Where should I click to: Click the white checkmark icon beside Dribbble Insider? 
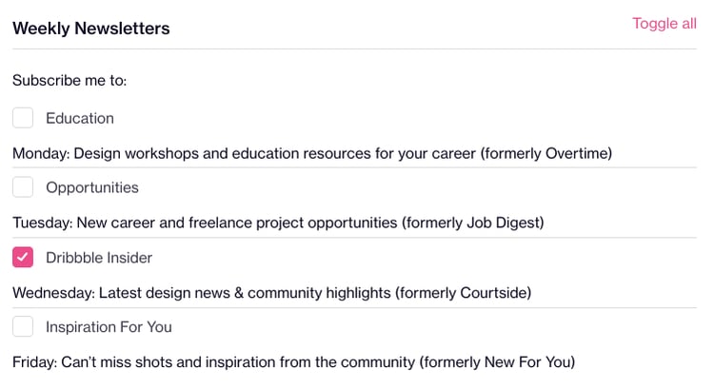[23, 257]
